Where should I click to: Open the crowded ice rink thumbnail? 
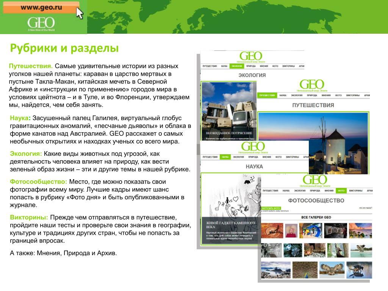[x=314, y=250]
